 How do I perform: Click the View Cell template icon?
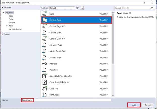coord(45,70)
